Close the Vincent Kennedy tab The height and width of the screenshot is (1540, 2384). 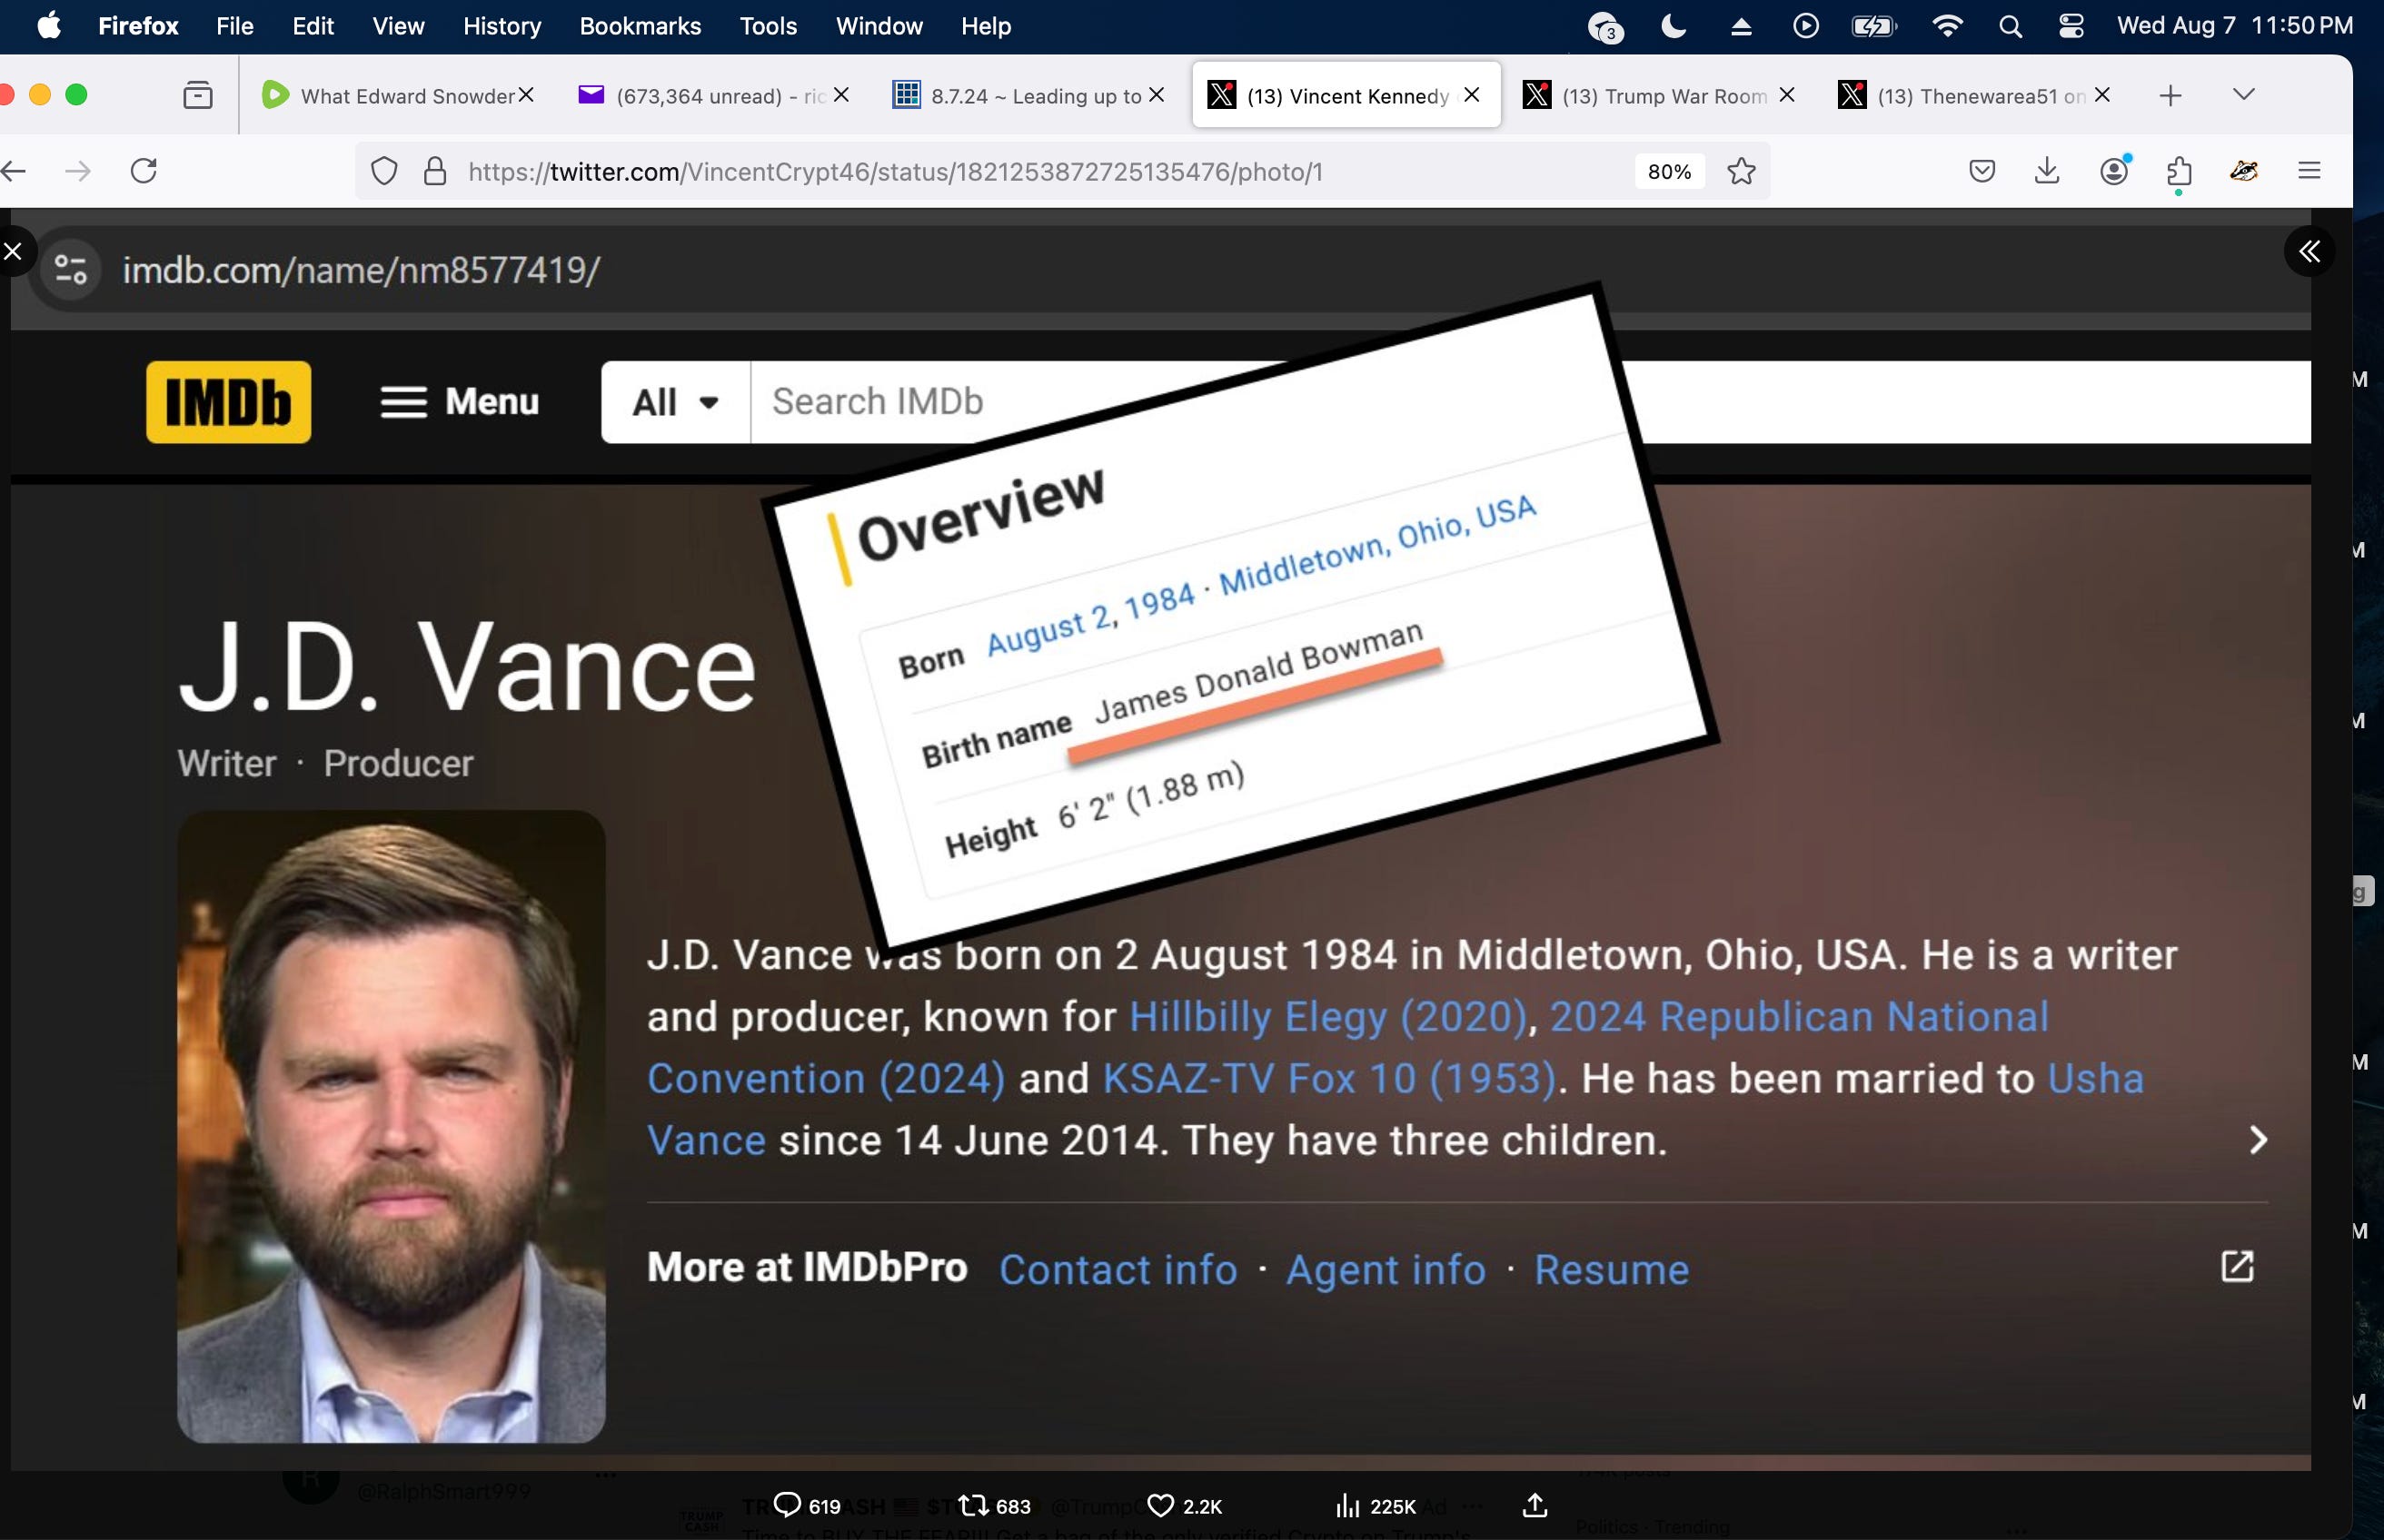(x=1472, y=95)
